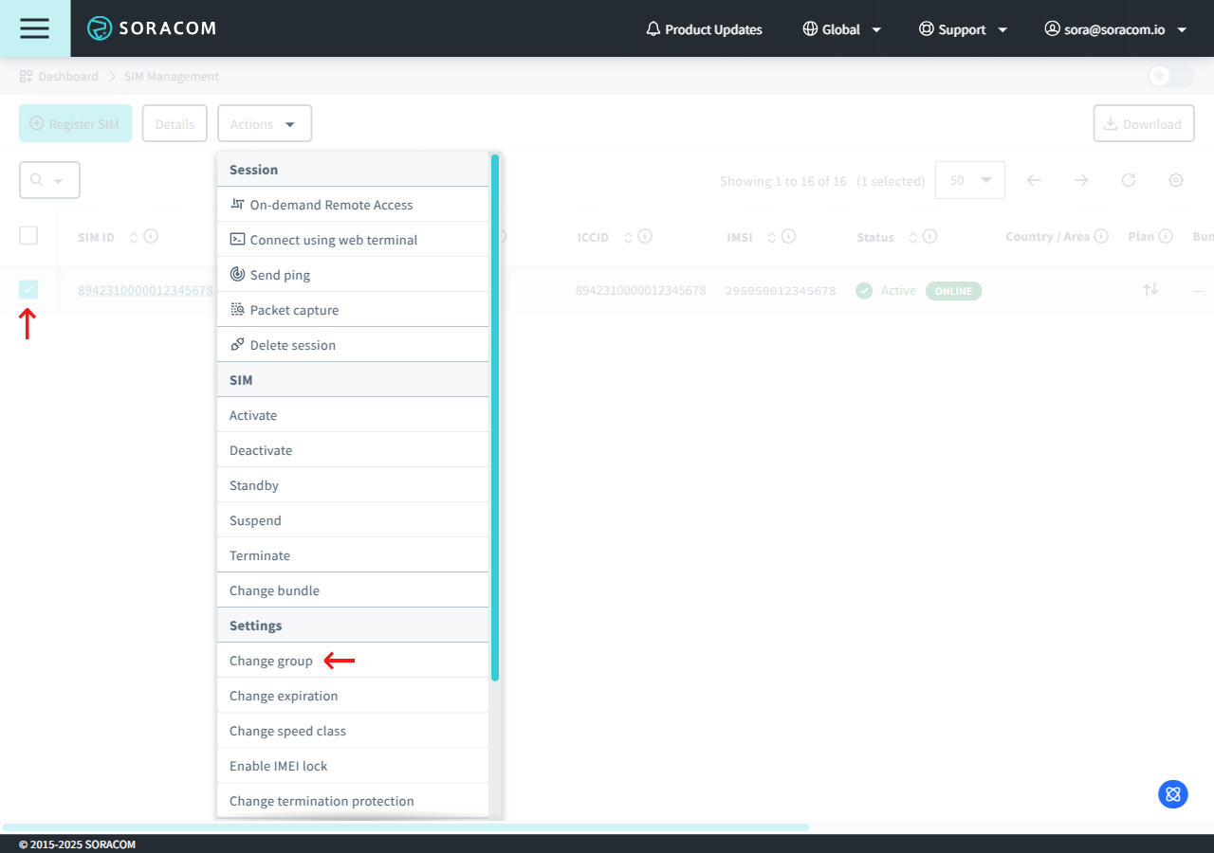Click the refresh table icon
This screenshot has width=1214, height=853.
tap(1129, 180)
